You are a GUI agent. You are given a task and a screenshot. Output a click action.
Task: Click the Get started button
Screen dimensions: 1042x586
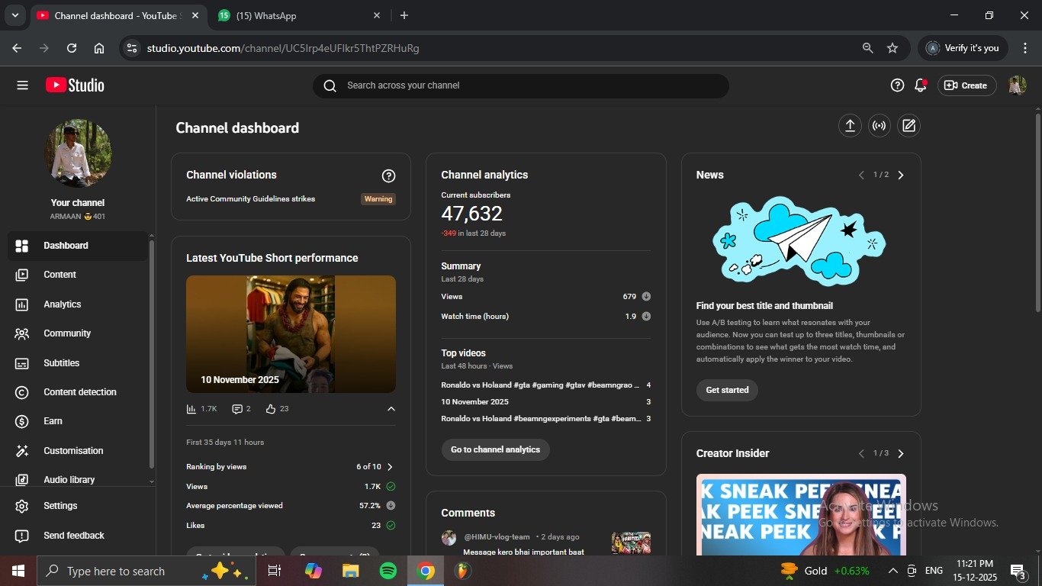[x=727, y=390]
